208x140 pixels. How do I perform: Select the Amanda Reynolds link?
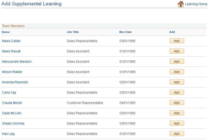[15, 82]
